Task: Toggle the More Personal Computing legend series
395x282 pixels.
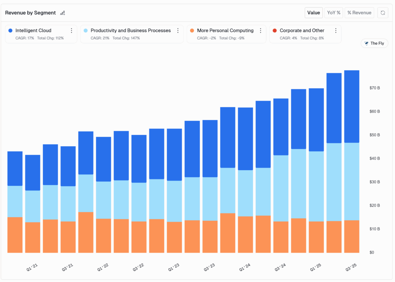Action: (x=225, y=30)
